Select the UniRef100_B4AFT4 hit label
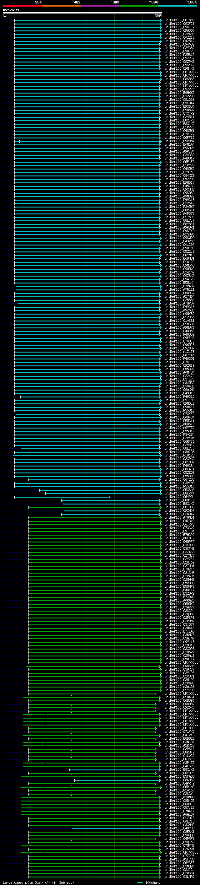This screenshot has width=200, height=885. pos(179,590)
